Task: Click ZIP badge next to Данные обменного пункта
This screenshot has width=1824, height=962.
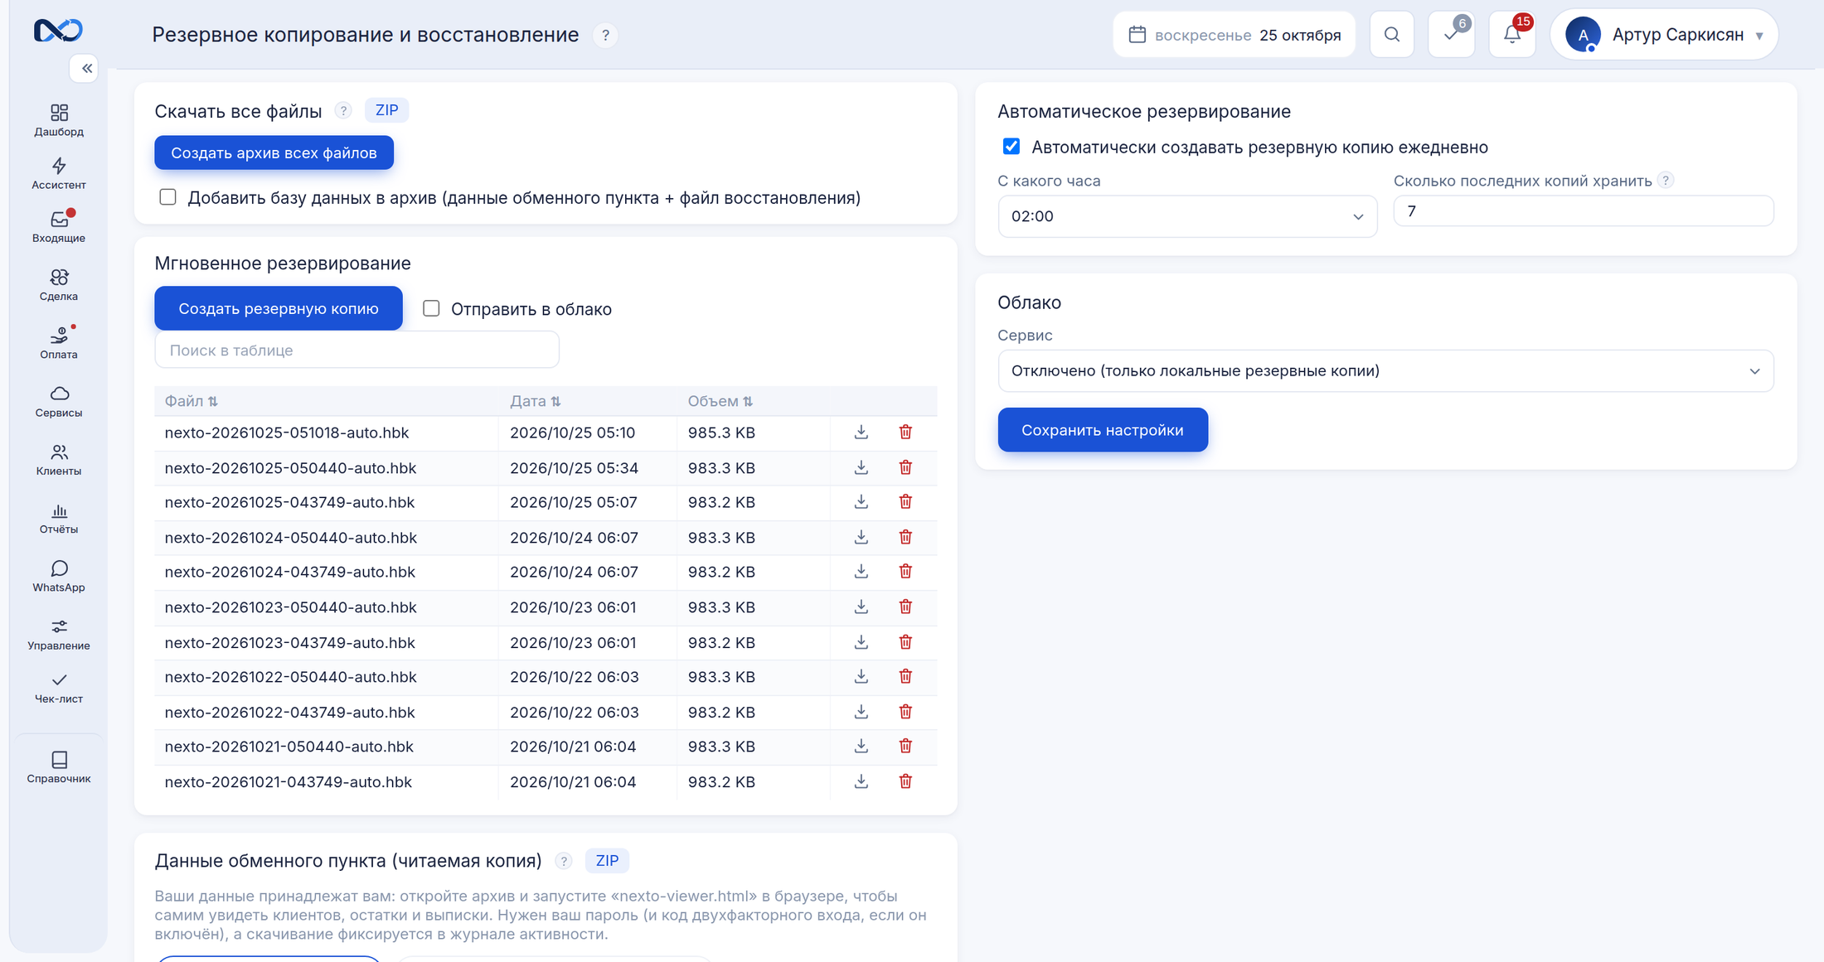Action: tap(607, 860)
